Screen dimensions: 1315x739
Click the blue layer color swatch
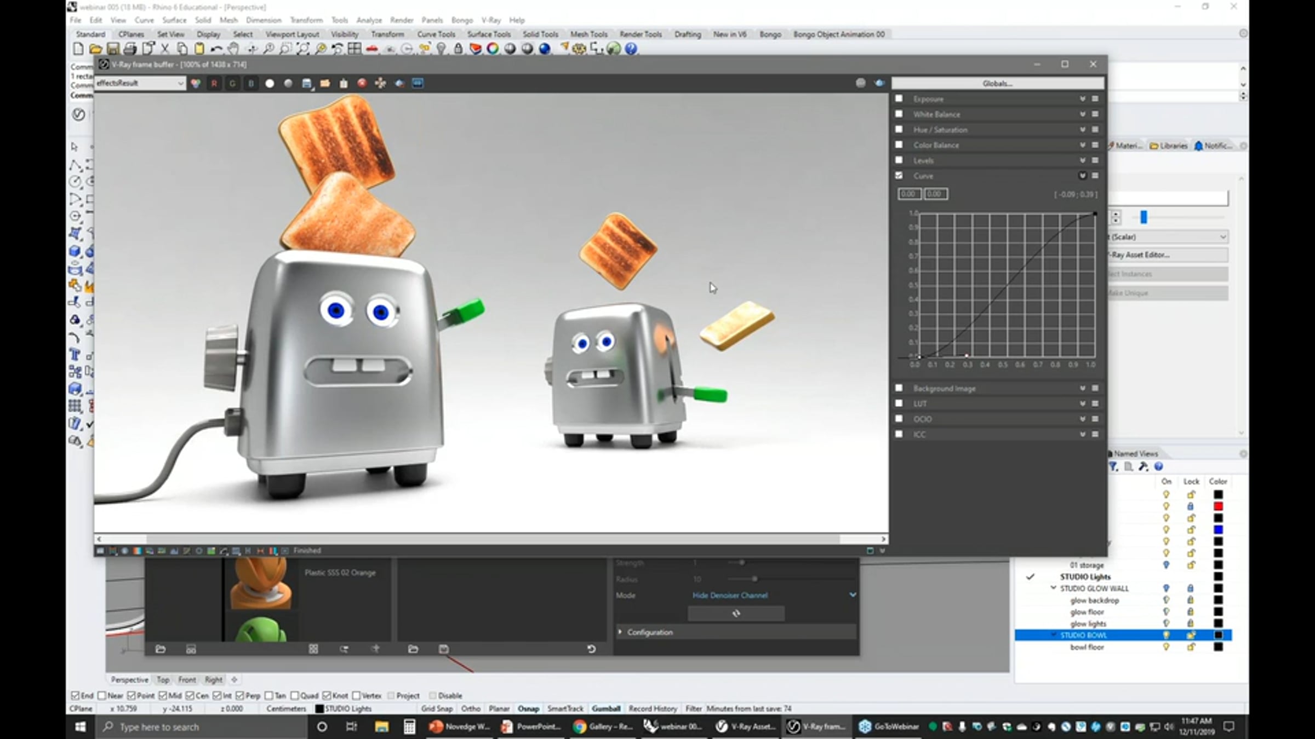[1218, 530]
